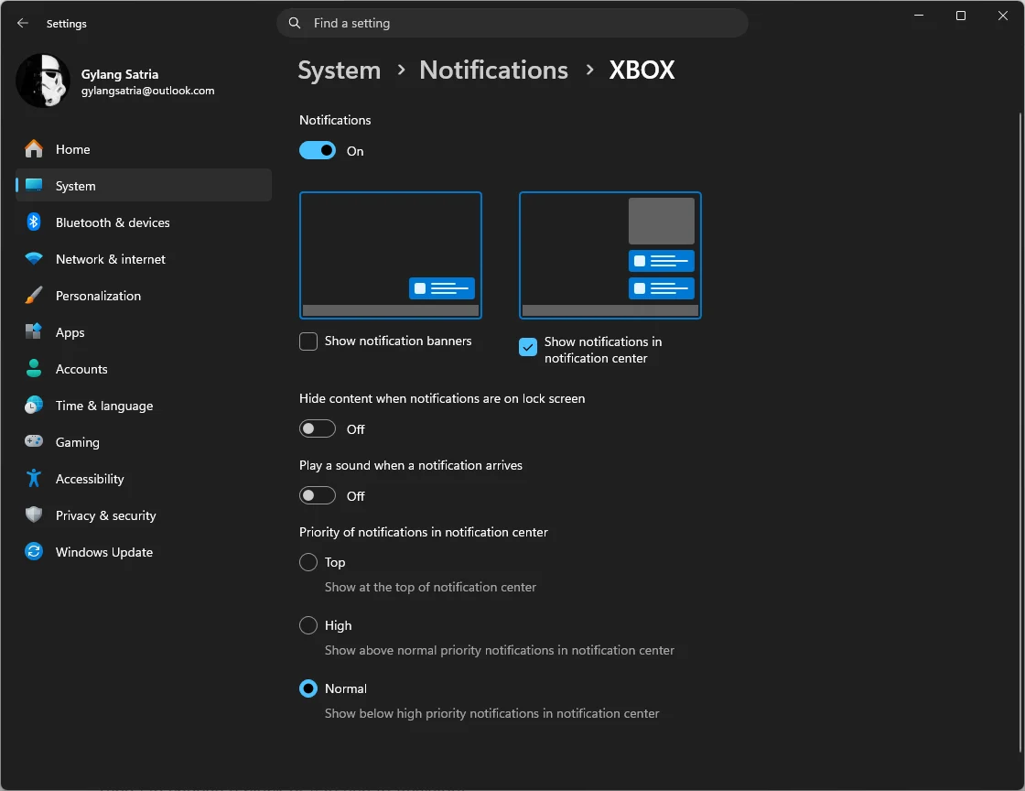Viewport: 1025px width, 791px height.
Task: Click the Find a setting search box
Action: point(512,23)
